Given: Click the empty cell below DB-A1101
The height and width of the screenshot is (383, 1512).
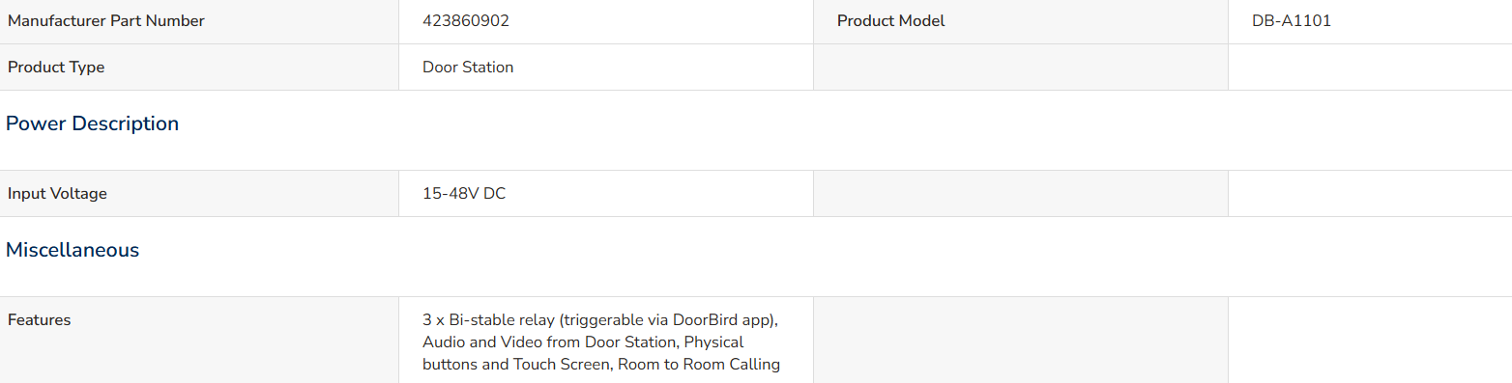Looking at the screenshot, I should pyautogui.click(x=1370, y=68).
